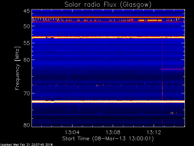Click the '50' frequency tick label
Image resolution: width=194 pixels, height=146 pixels.
click(x=27, y=26)
